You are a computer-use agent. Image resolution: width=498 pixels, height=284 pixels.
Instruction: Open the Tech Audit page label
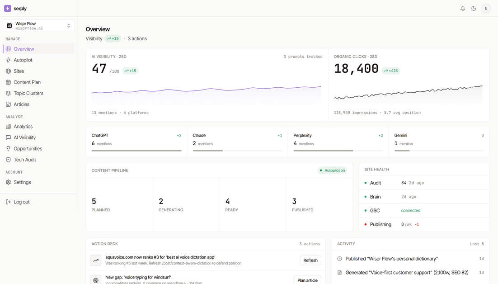[x=25, y=160]
